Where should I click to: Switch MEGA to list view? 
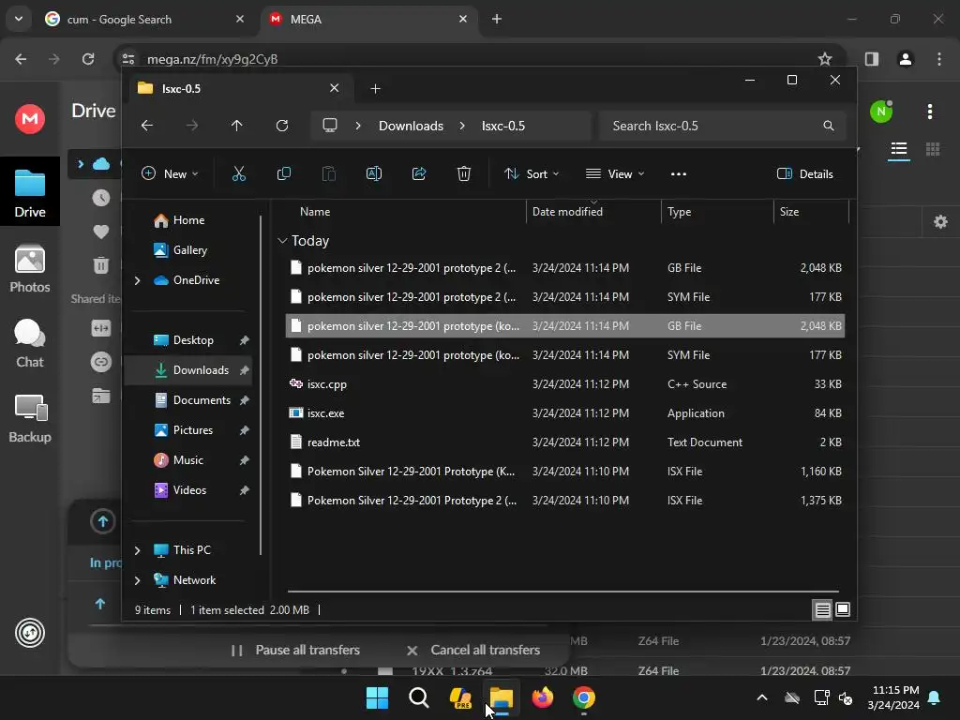point(899,149)
